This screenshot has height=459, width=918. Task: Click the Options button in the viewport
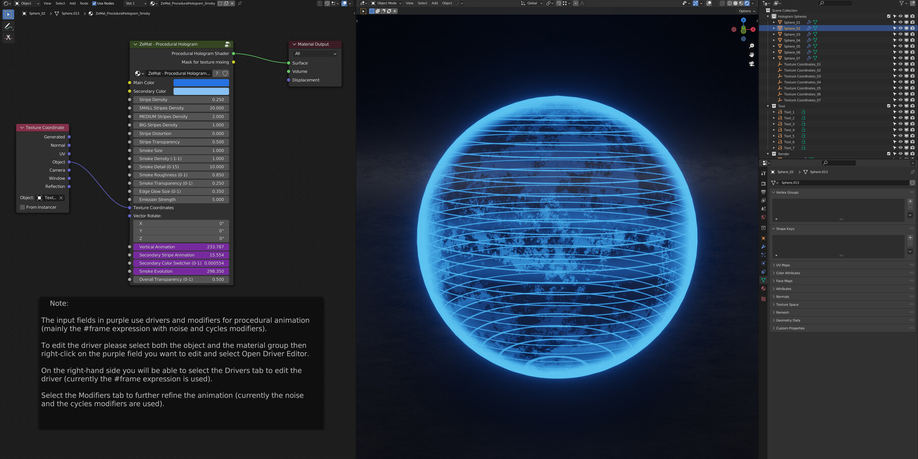click(x=745, y=11)
